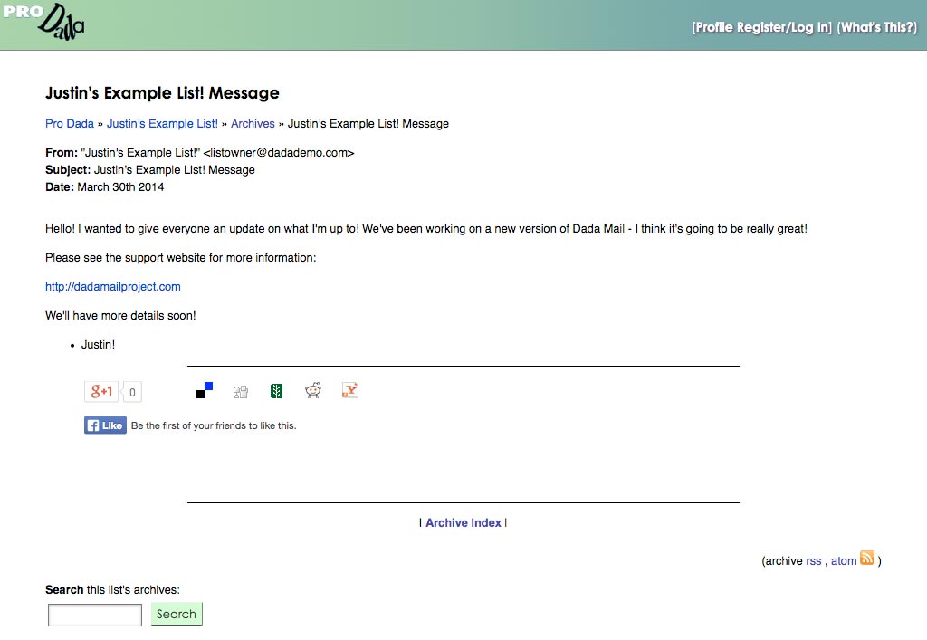
Task: Share via the Digg icon
Action: (241, 392)
